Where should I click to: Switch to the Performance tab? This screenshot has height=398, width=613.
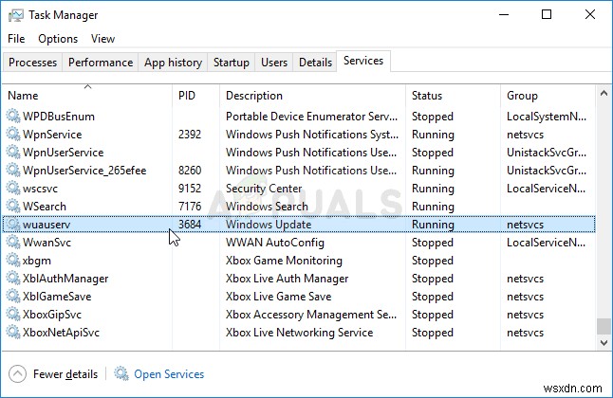(100, 63)
